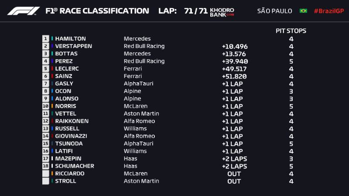Image resolution: width=349 pixels, height=196 pixels.
Task: Click Ricciardo's OUT status
Action: coord(234,174)
